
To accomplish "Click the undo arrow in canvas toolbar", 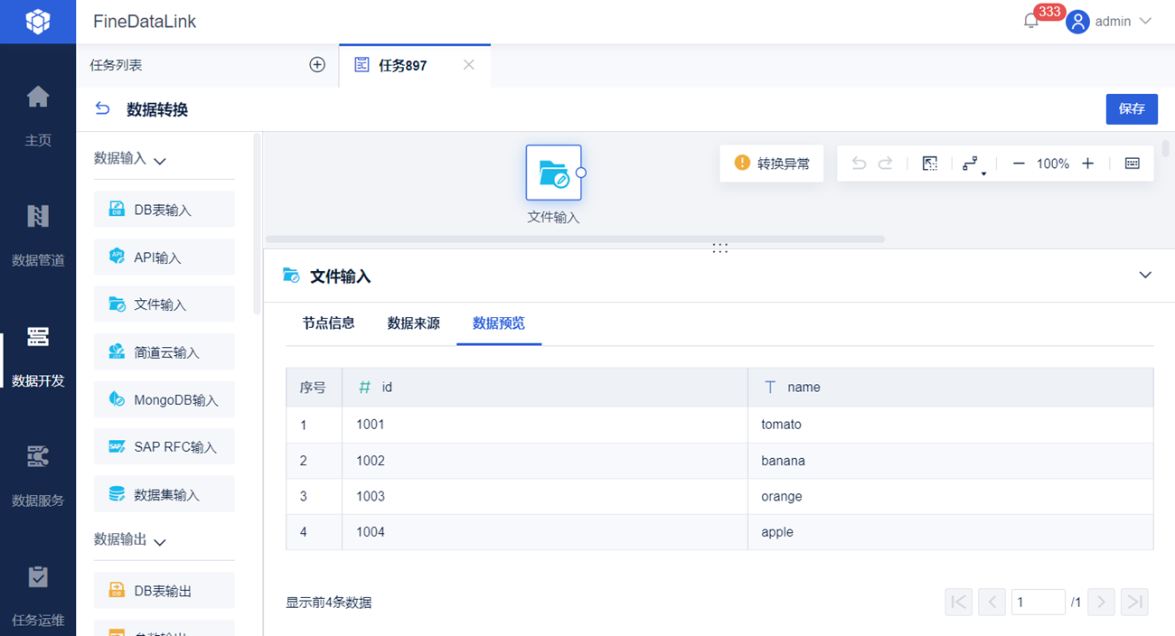I will coord(860,164).
